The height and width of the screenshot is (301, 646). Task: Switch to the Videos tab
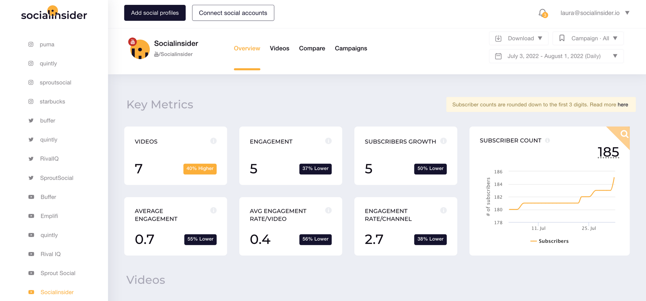[280, 48]
